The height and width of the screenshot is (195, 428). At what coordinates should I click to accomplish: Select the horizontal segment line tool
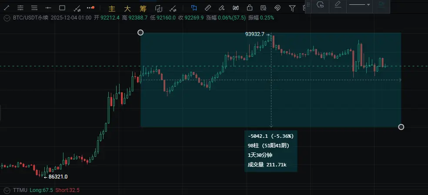pos(48,8)
